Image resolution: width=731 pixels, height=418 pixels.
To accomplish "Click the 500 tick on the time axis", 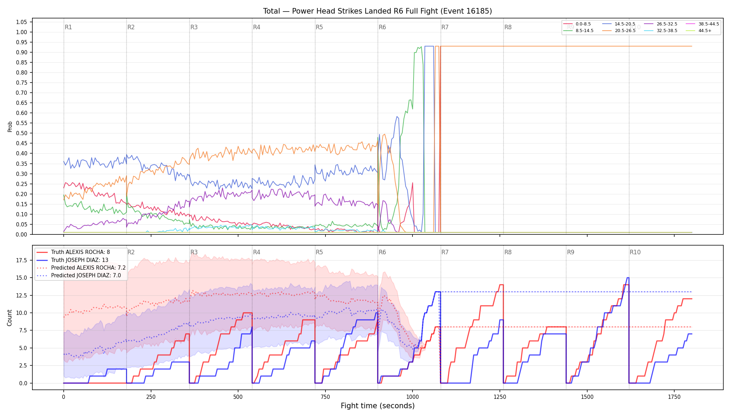I will point(238,397).
